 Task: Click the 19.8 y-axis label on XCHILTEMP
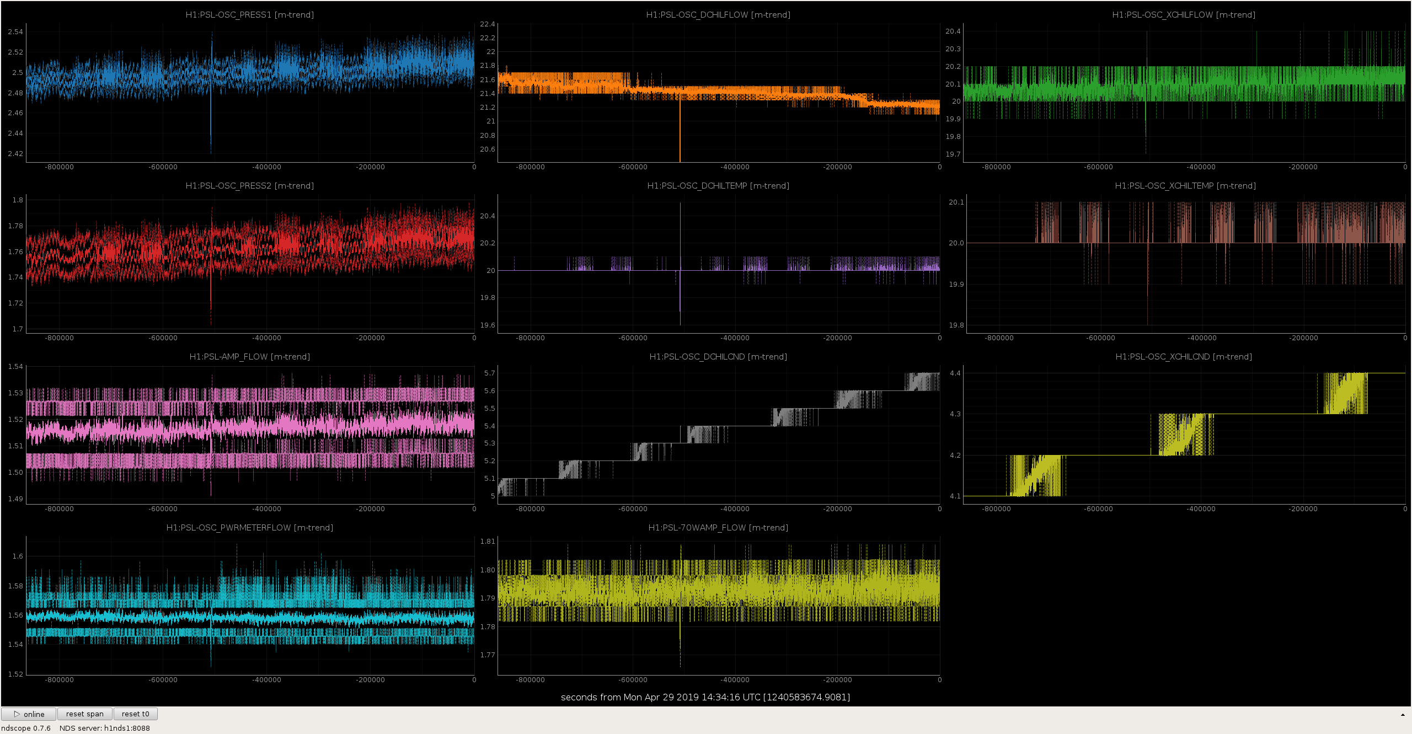pyautogui.click(x=956, y=325)
